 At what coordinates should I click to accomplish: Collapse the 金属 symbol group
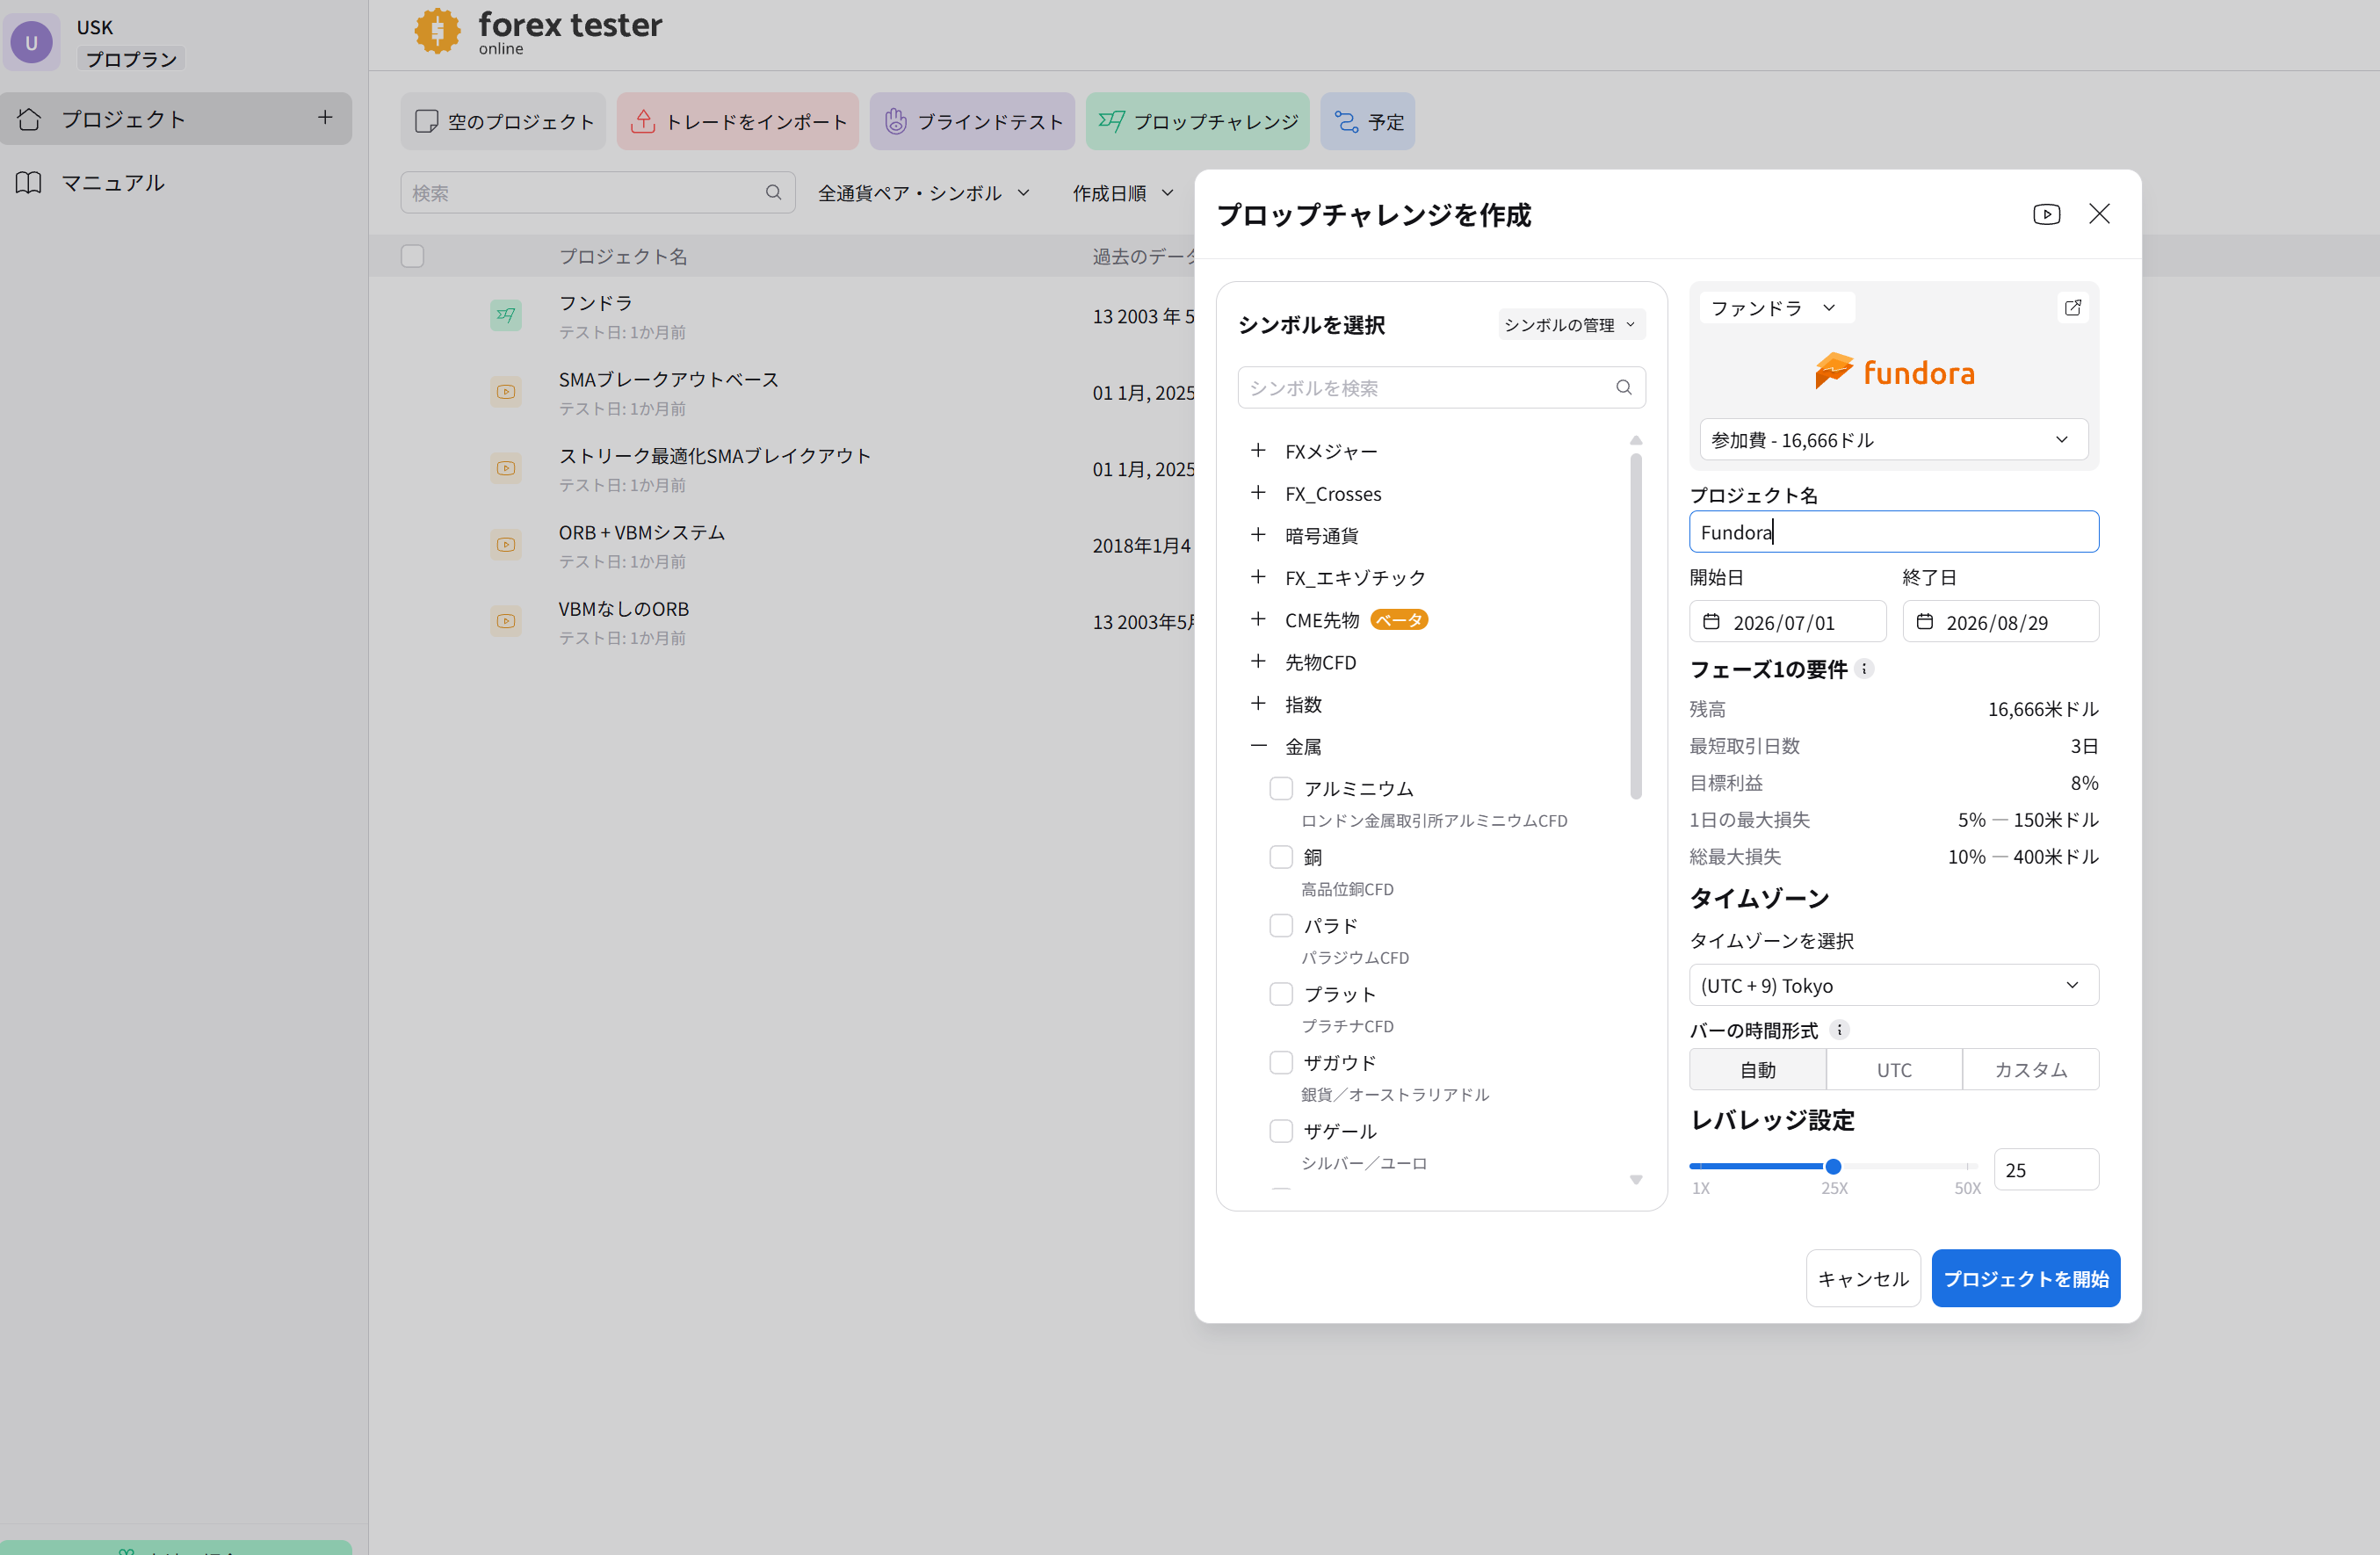click(1258, 746)
